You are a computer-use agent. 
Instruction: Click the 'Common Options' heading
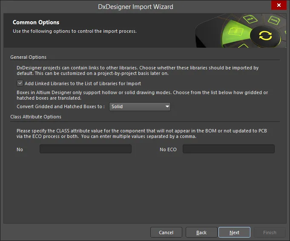tap(36, 23)
